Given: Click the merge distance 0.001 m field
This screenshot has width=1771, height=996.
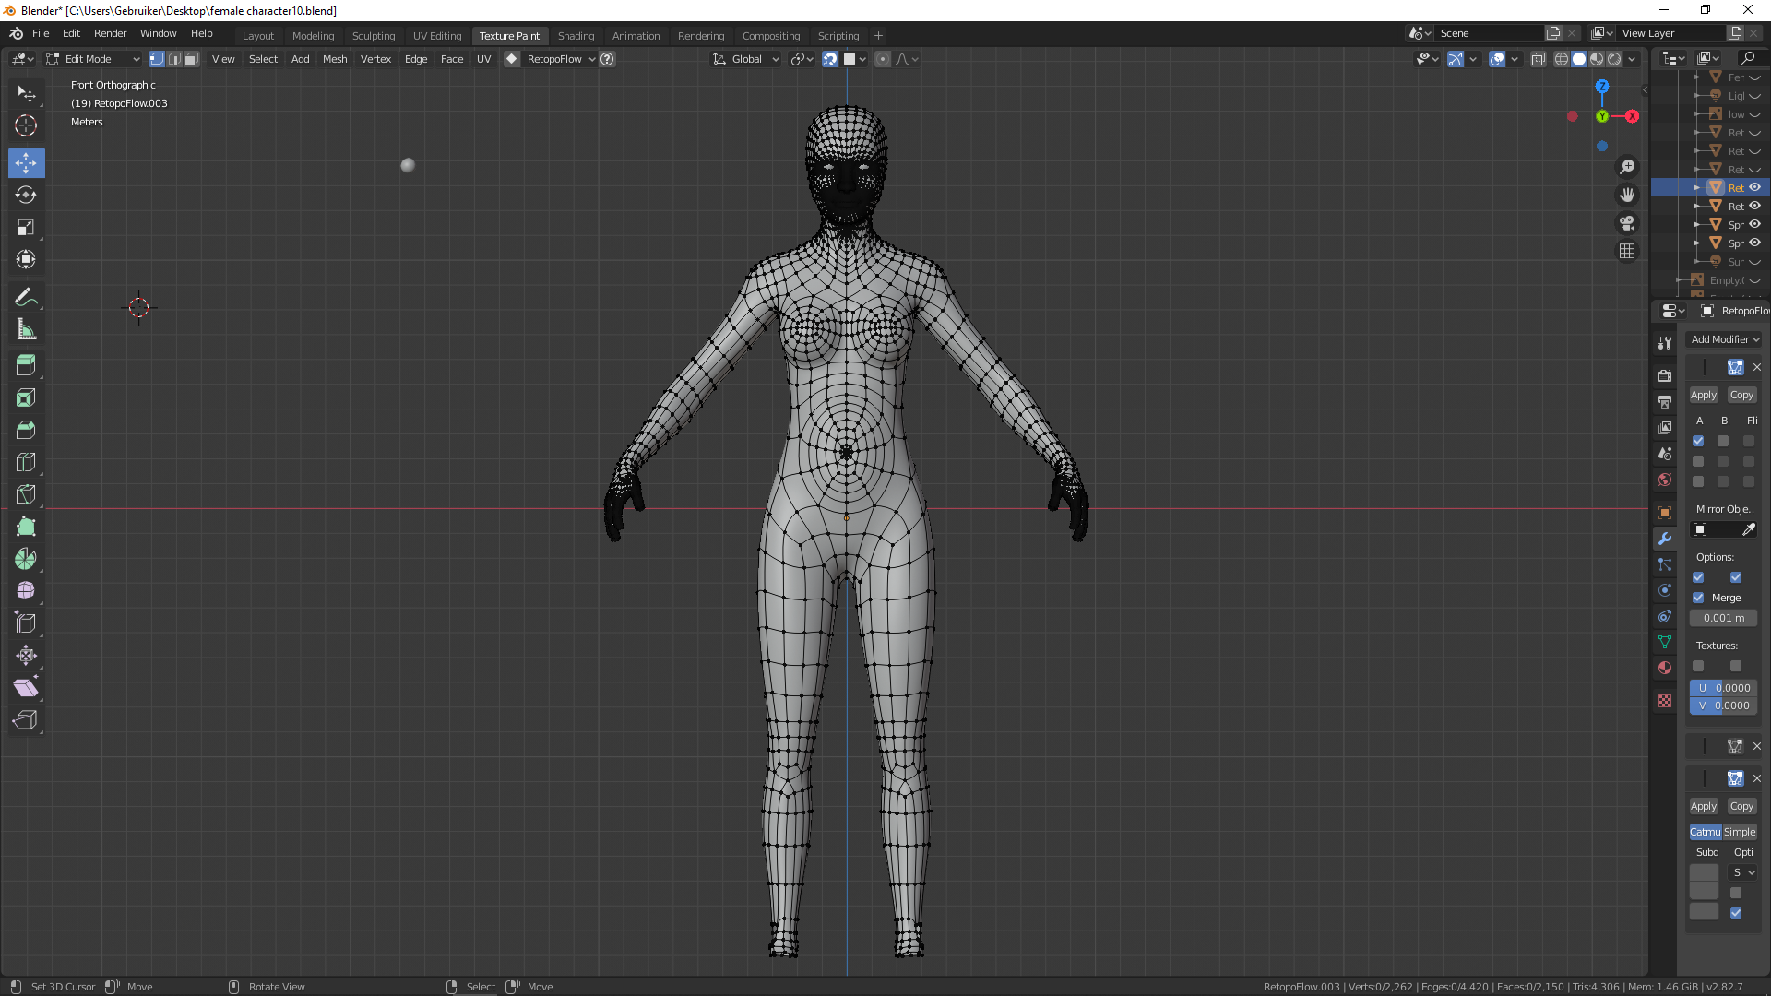Looking at the screenshot, I should click(x=1723, y=618).
